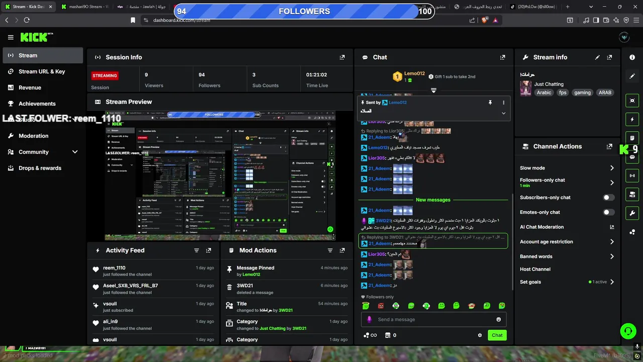The image size is (643, 362).
Task: Open Achievements in sidebar
Action: pos(43,104)
